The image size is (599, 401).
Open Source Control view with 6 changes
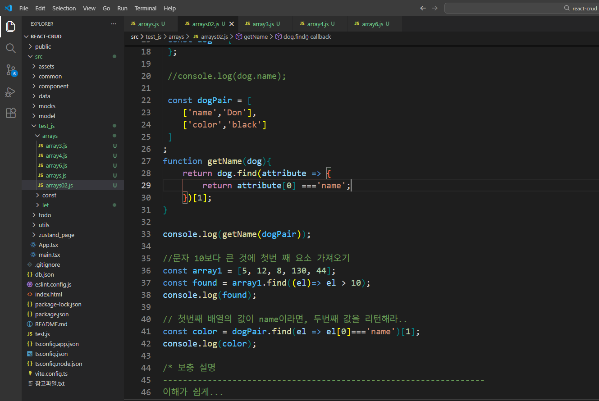11,70
